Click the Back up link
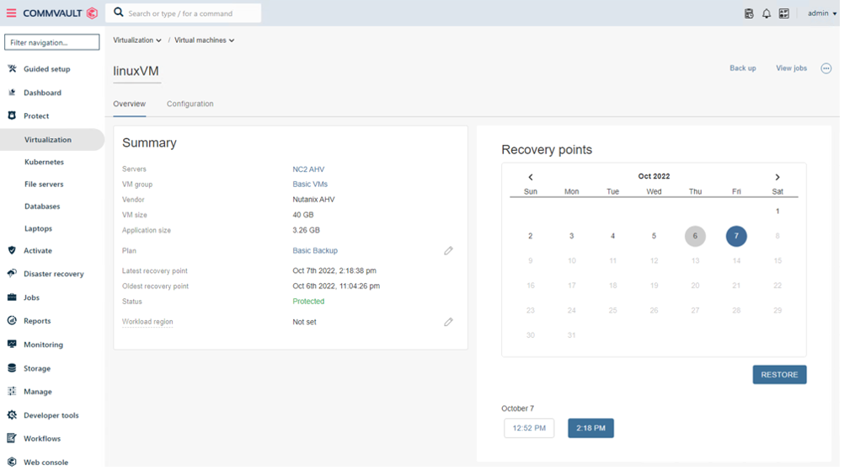This screenshot has height=471, width=844. [x=743, y=68]
